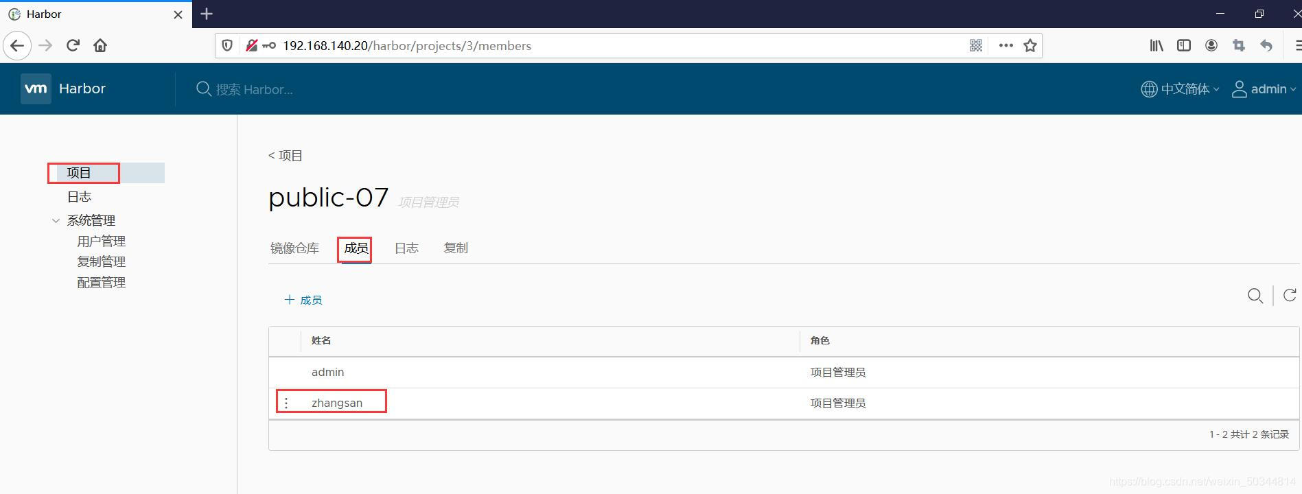The width and height of the screenshot is (1302, 494).
Task: Go back via the < 项目 link
Action: tap(286, 156)
